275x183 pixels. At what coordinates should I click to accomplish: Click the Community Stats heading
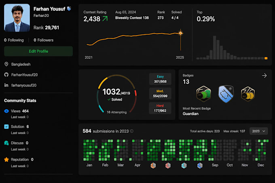(20, 101)
